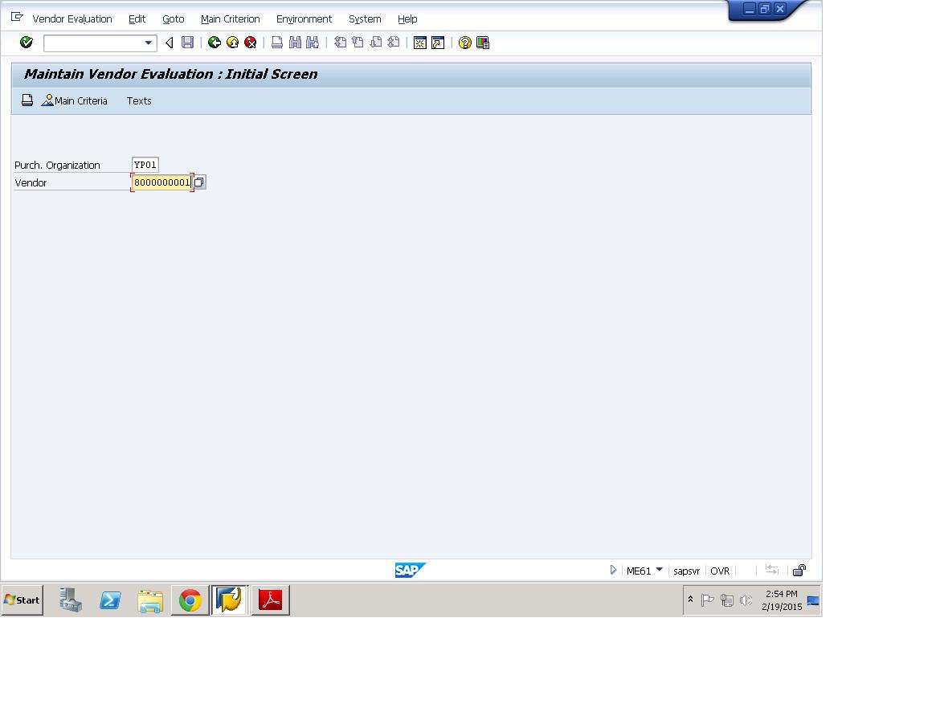Click the Create New Session icon
The width and height of the screenshot is (940, 704).
tap(419, 43)
